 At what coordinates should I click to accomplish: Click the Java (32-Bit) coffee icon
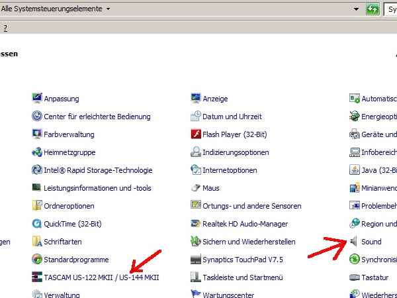pyautogui.click(x=355, y=170)
